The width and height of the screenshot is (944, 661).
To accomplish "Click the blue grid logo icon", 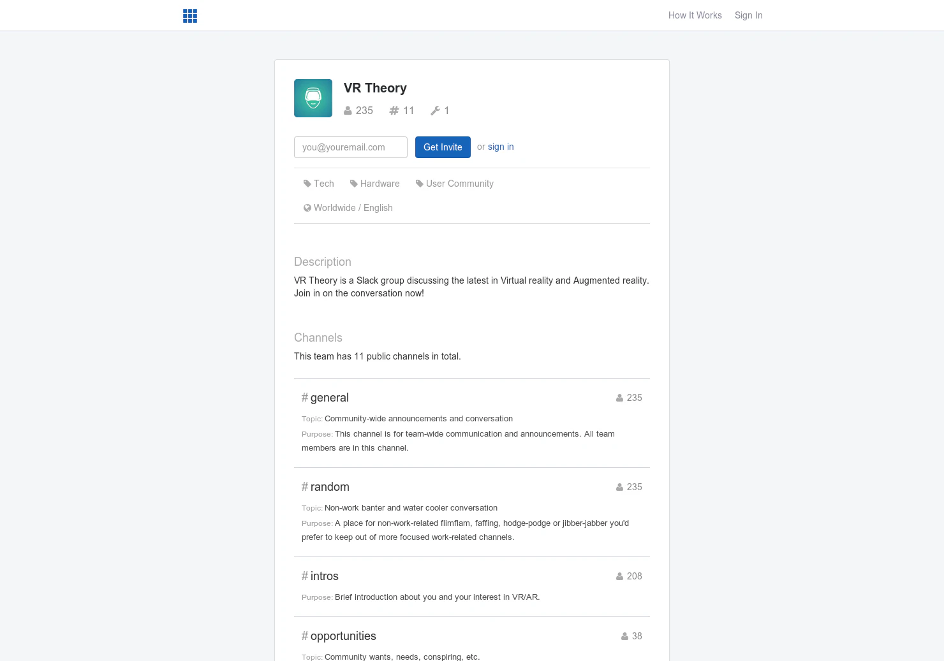I will click(190, 16).
